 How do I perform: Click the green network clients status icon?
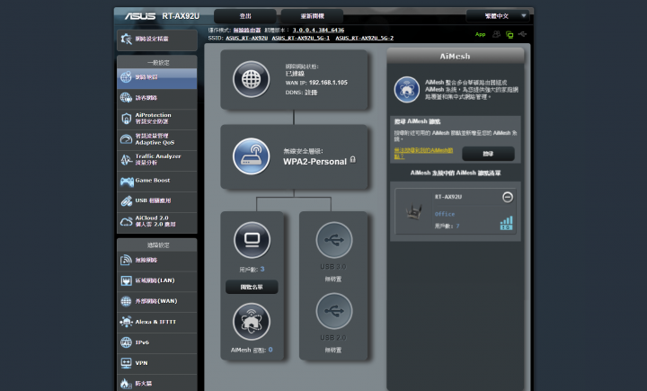click(510, 35)
